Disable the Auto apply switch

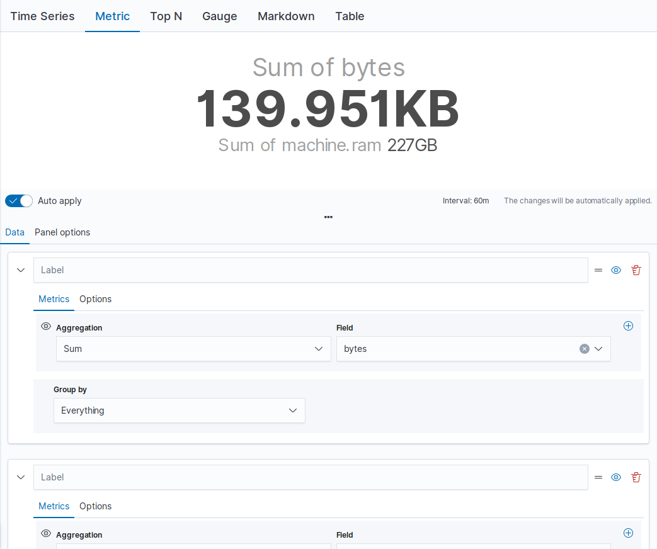click(19, 201)
